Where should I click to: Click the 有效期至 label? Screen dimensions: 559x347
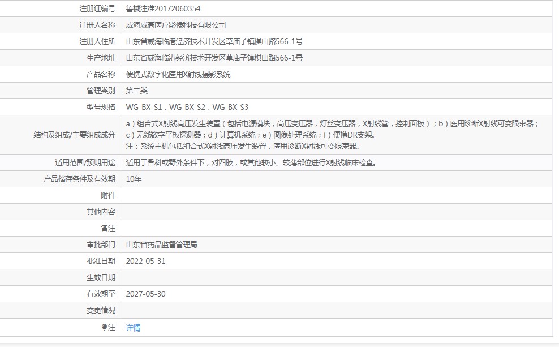101,294
